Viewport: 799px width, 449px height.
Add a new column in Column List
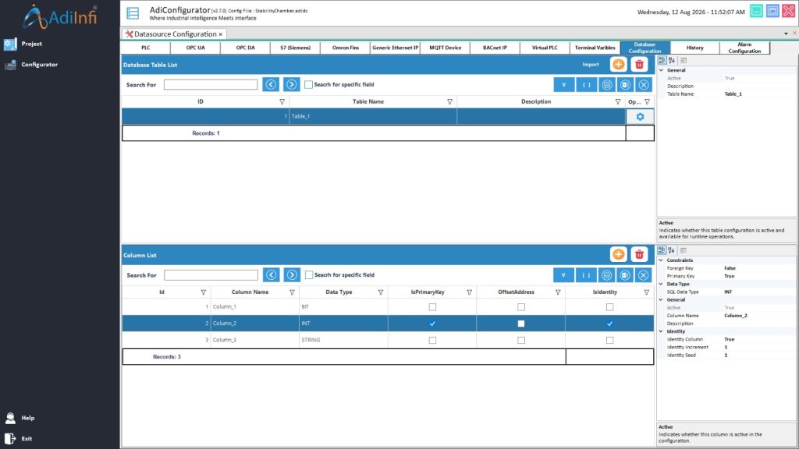[x=618, y=255]
